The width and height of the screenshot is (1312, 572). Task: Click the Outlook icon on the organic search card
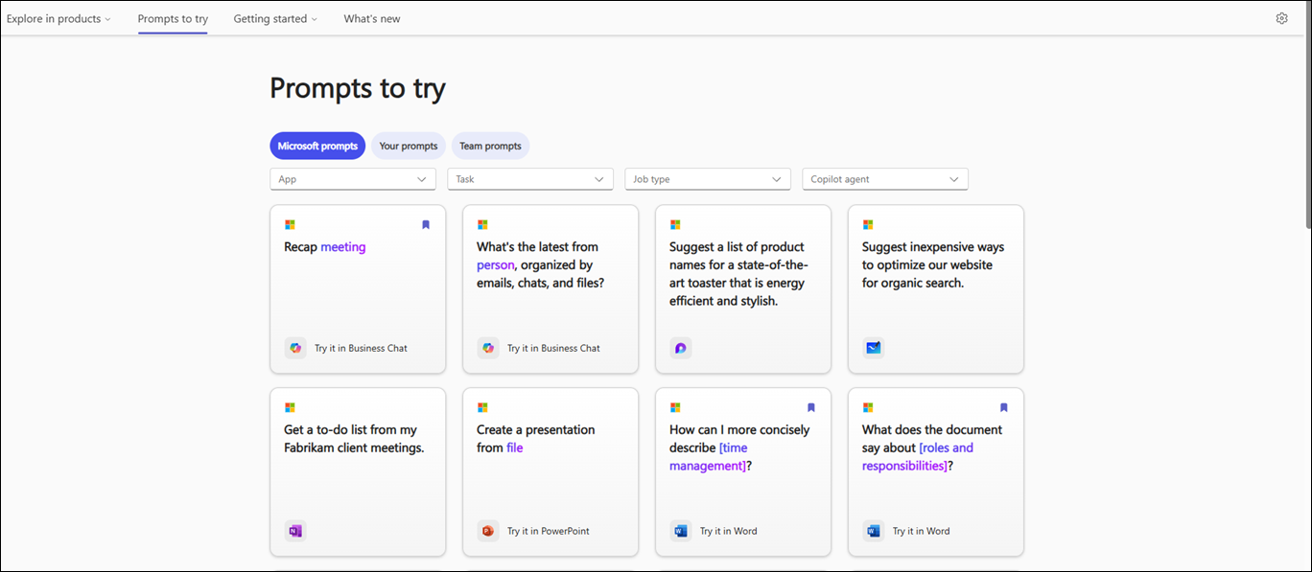pyautogui.click(x=873, y=348)
